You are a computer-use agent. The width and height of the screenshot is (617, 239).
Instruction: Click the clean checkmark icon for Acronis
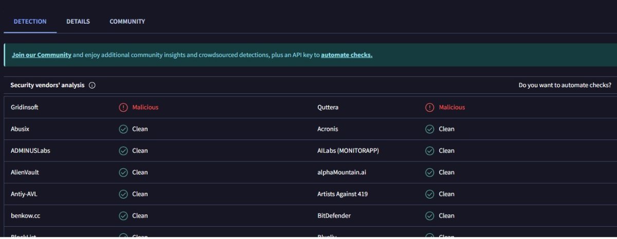pos(430,129)
